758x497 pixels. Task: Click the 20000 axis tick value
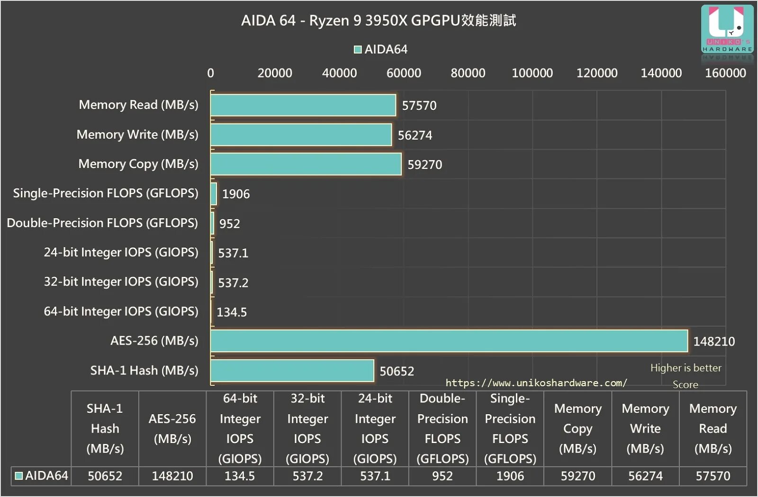pos(275,73)
